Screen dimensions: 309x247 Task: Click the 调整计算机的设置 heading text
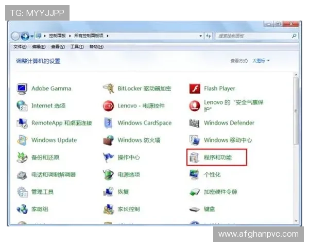(38, 61)
